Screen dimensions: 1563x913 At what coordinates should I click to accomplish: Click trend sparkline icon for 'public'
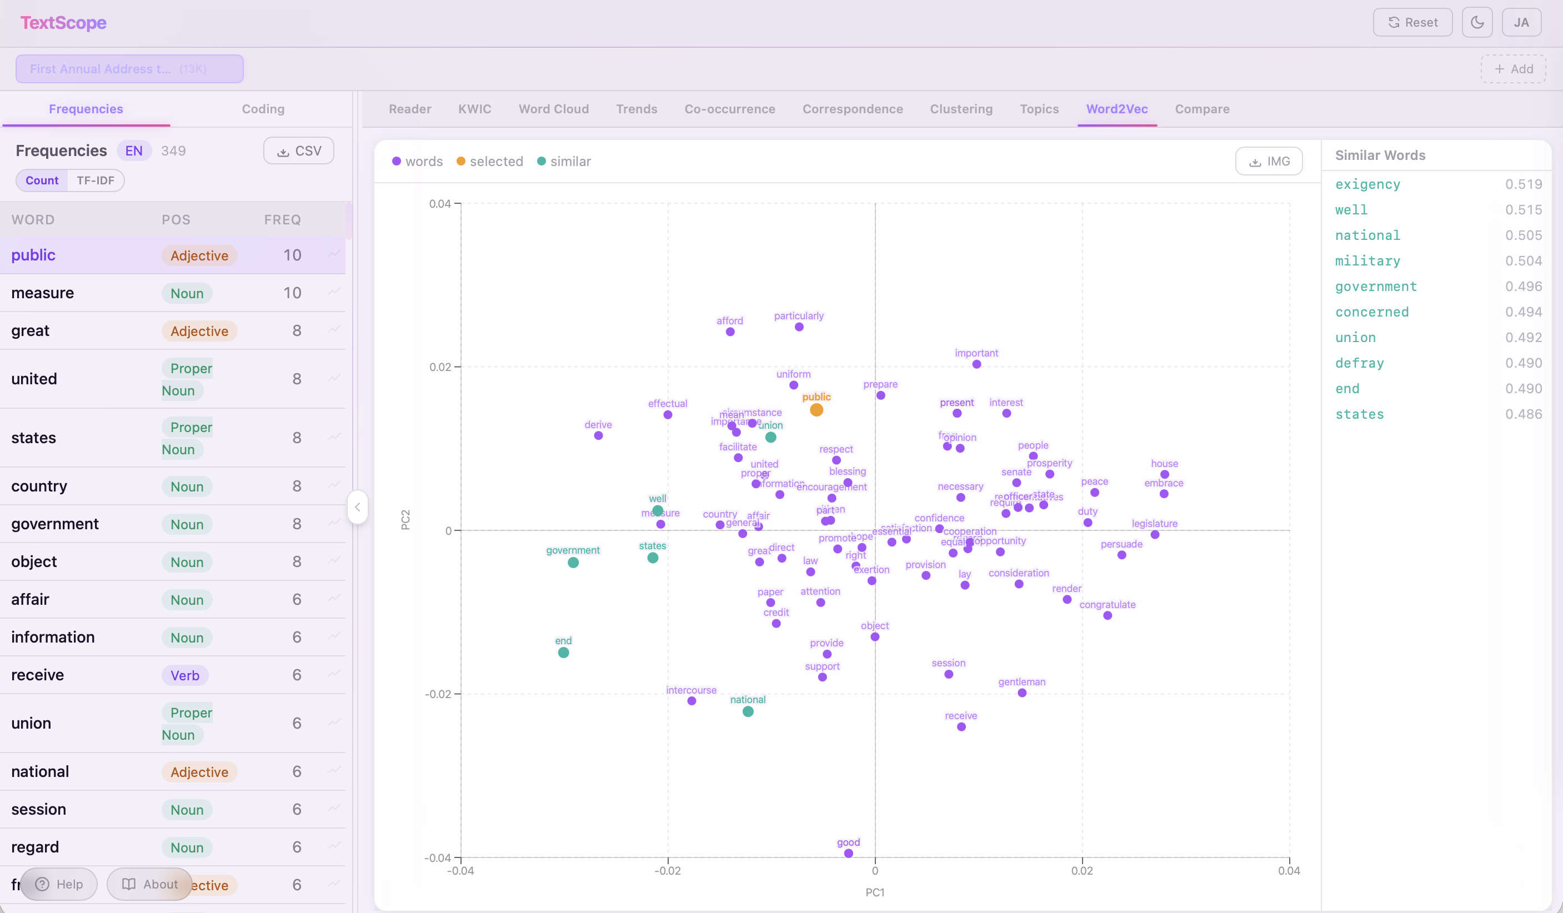point(334,254)
